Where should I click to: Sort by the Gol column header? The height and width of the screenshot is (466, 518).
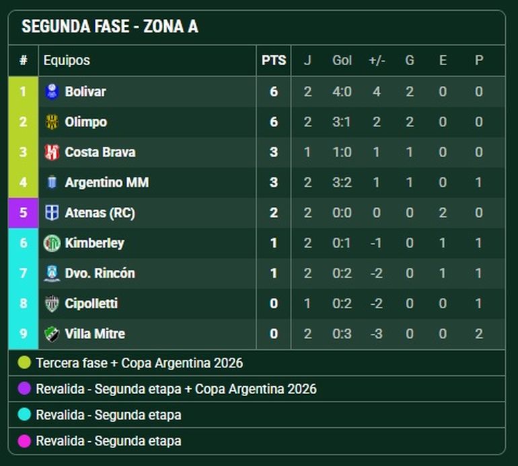pyautogui.click(x=342, y=60)
